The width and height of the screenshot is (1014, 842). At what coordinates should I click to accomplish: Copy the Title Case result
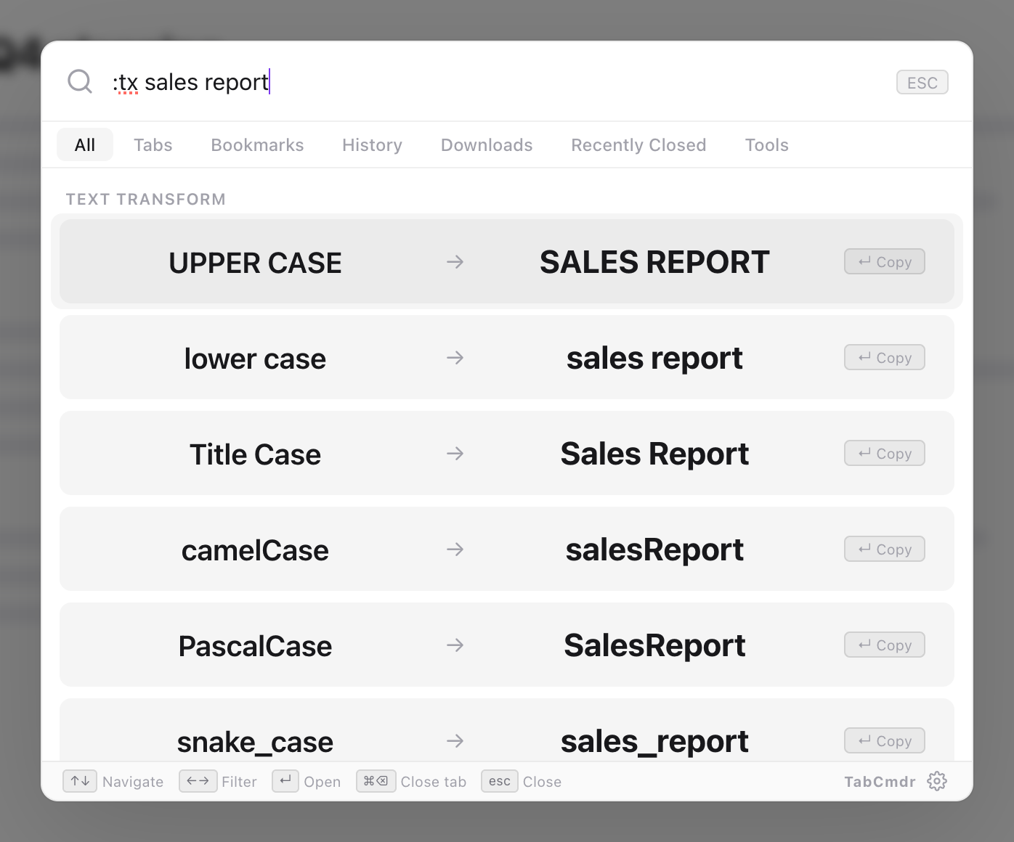coord(884,453)
